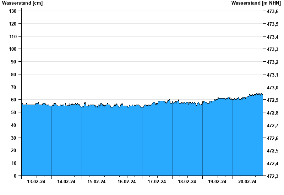Select the 0 value on the left axis

[x=15, y=176]
